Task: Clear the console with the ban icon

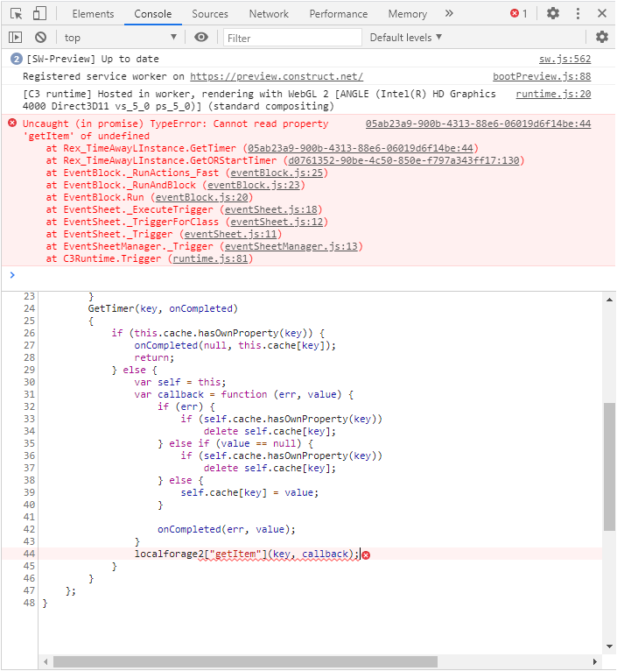Action: point(40,38)
